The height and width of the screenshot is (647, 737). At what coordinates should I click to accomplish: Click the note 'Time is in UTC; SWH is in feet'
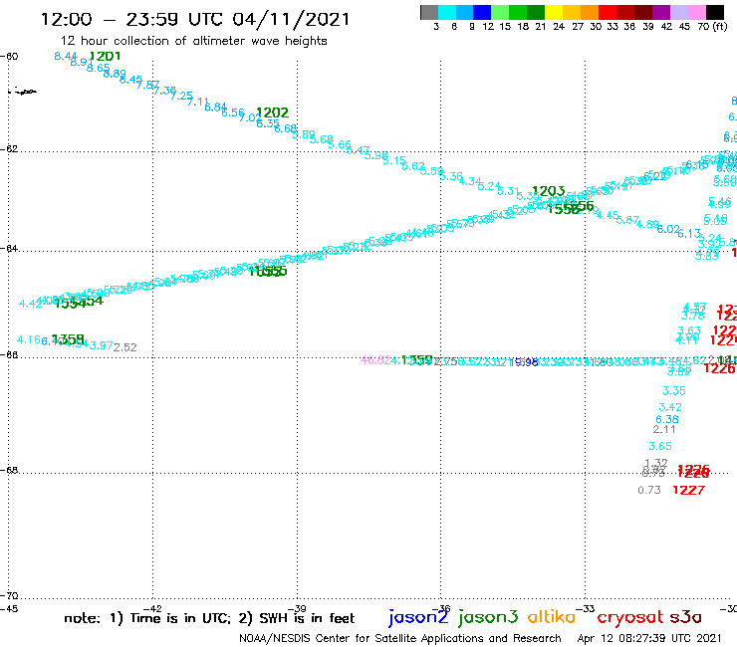(x=209, y=618)
